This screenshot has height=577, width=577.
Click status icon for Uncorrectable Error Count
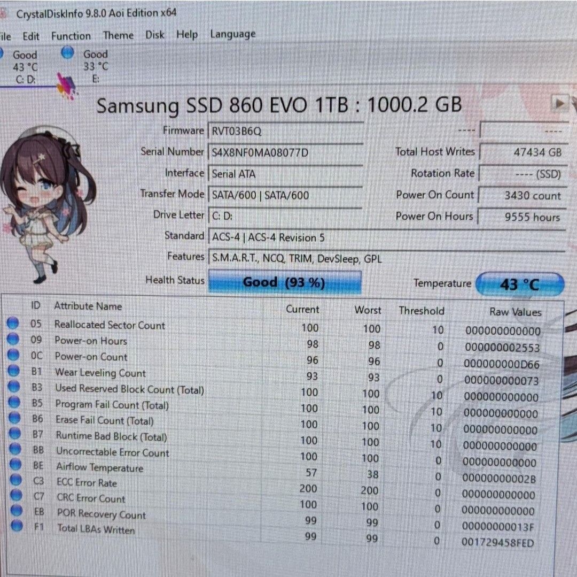(15, 449)
